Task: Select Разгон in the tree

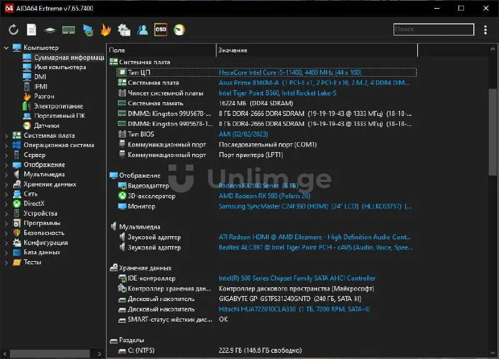Action: (x=44, y=97)
